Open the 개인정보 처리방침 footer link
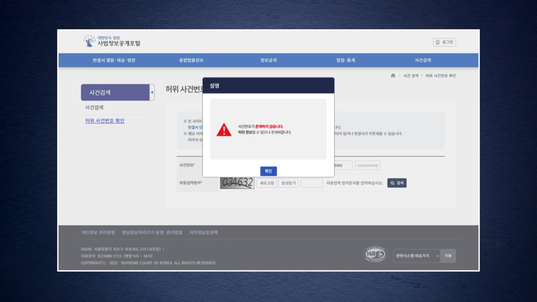 (x=98, y=232)
